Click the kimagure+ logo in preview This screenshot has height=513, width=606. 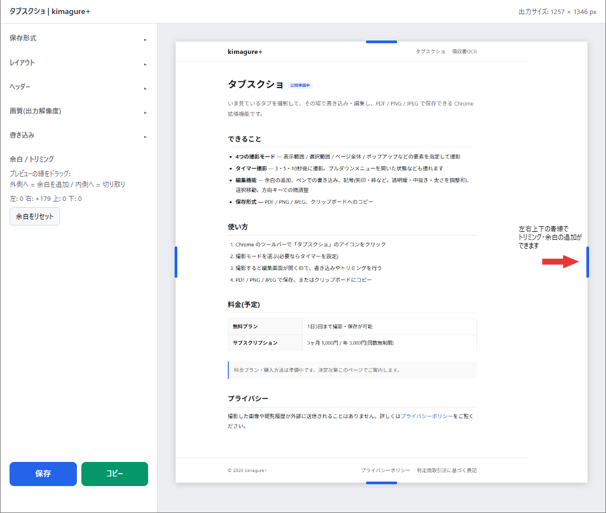245,52
